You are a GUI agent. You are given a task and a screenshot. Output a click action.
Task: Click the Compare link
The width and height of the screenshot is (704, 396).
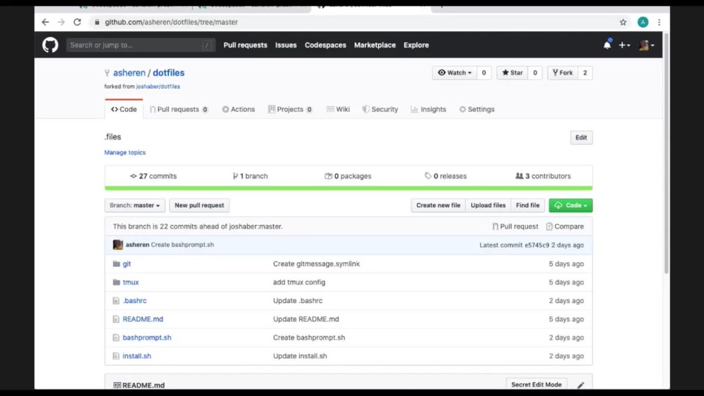pyautogui.click(x=565, y=226)
